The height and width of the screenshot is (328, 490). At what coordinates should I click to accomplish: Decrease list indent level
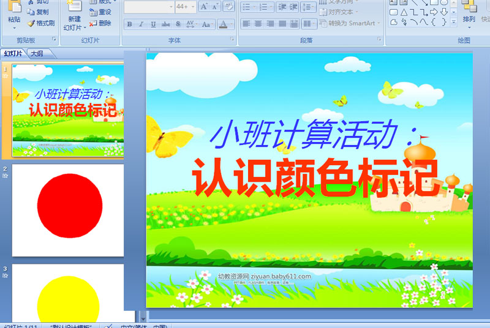pos(282,7)
